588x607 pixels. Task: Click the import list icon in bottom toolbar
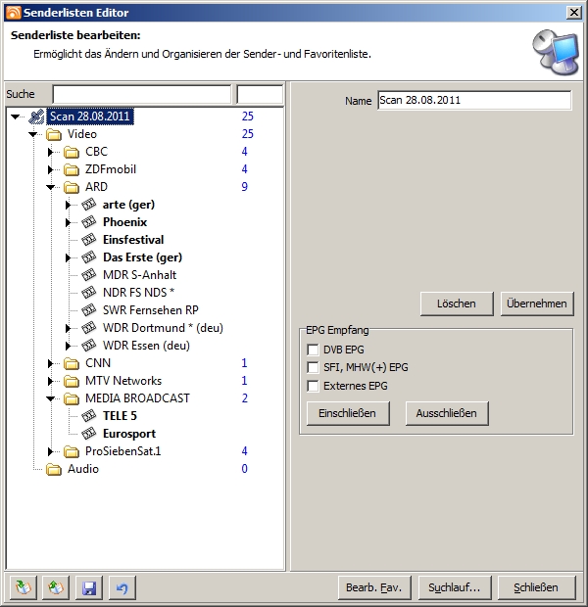point(24,587)
